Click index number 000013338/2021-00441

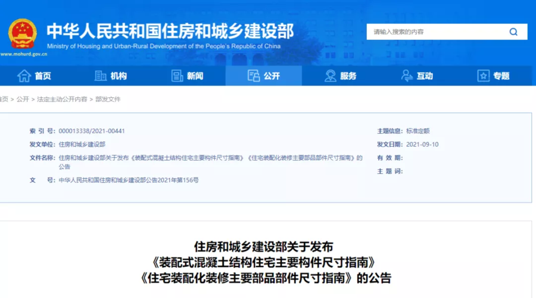[x=92, y=131]
